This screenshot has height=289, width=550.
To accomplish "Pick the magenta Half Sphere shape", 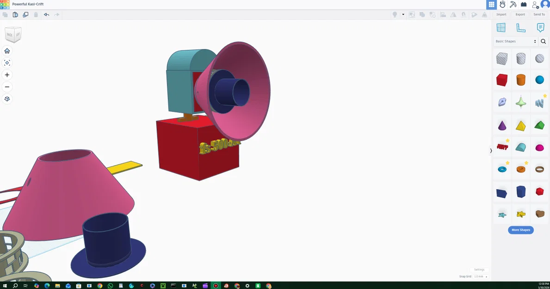I will [x=539, y=148].
